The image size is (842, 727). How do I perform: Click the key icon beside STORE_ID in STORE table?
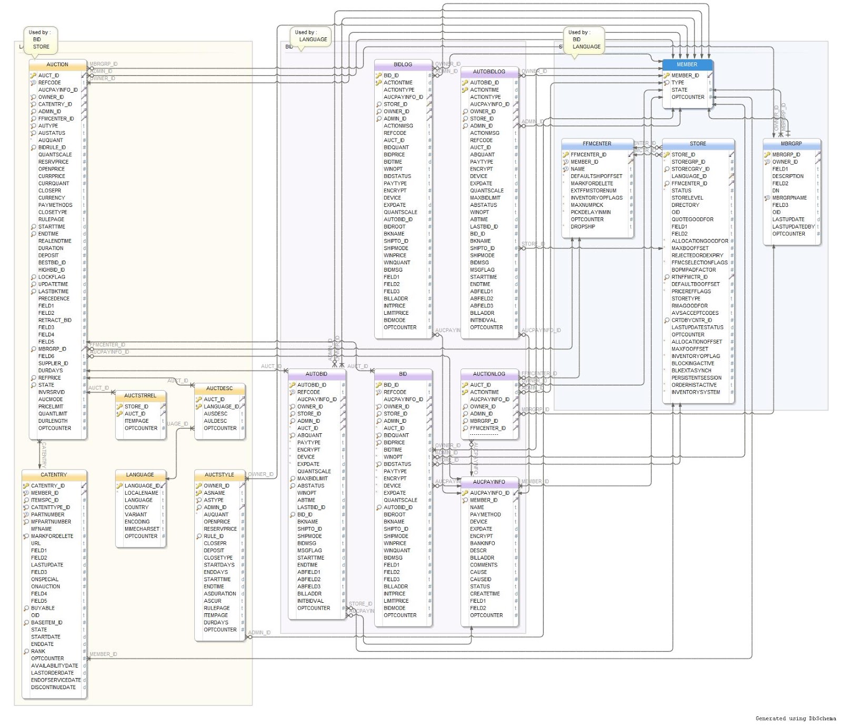(x=666, y=155)
